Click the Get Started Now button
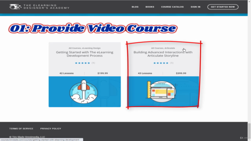The width and height of the screenshot is (251, 141). 223,7
